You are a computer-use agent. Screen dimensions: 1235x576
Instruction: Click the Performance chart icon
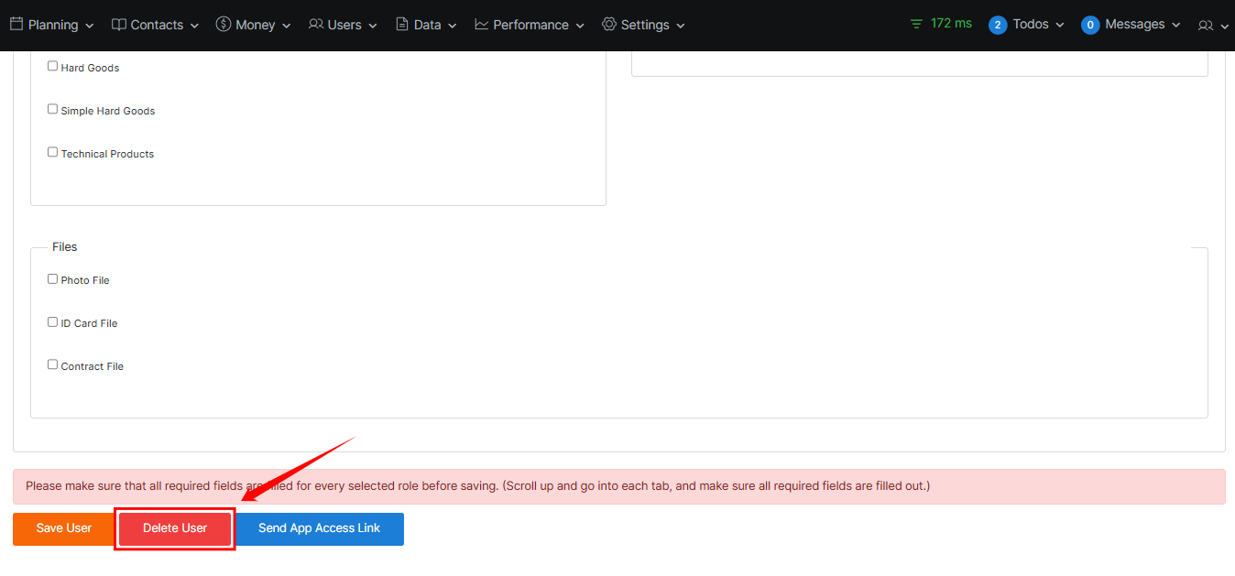(482, 25)
